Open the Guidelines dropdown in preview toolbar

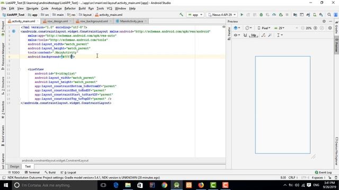tap(280, 35)
